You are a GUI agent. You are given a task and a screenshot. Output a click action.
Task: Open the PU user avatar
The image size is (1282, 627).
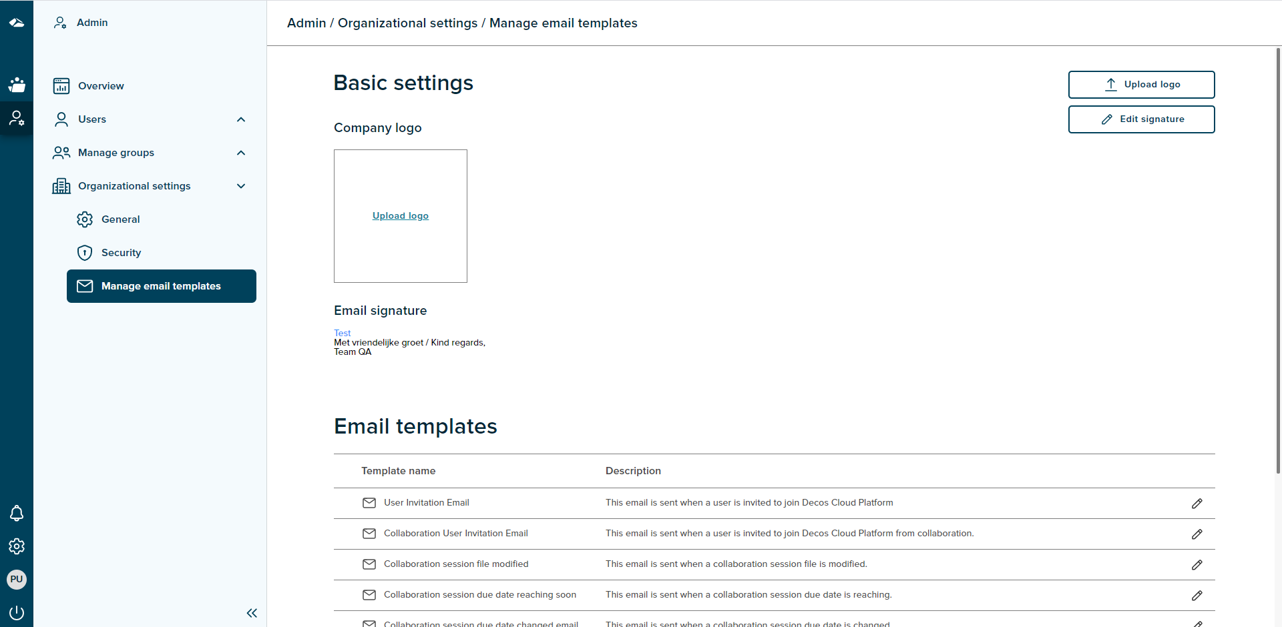pos(17,579)
